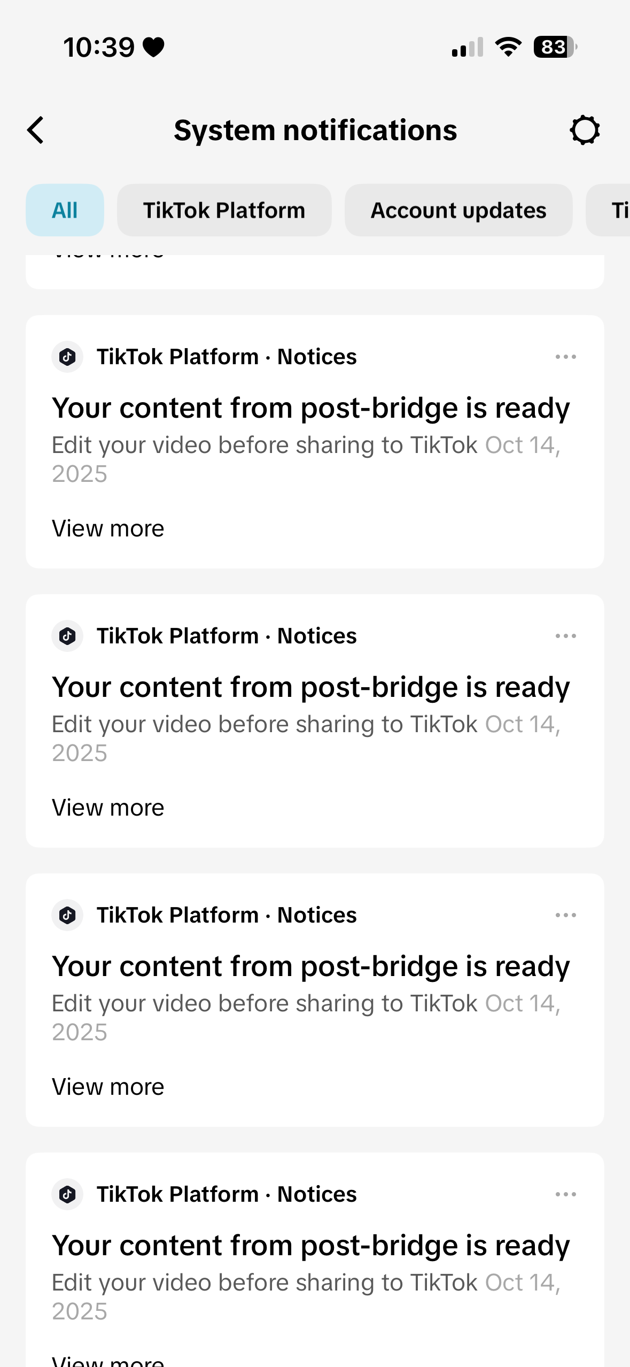Tap TikTok logo icon on second notice
This screenshot has width=630, height=1367.
(67, 636)
